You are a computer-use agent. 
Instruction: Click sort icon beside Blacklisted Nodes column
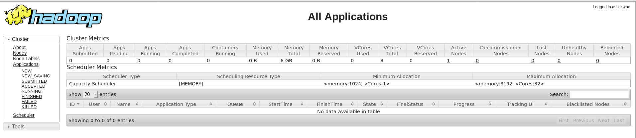[x=625, y=104]
